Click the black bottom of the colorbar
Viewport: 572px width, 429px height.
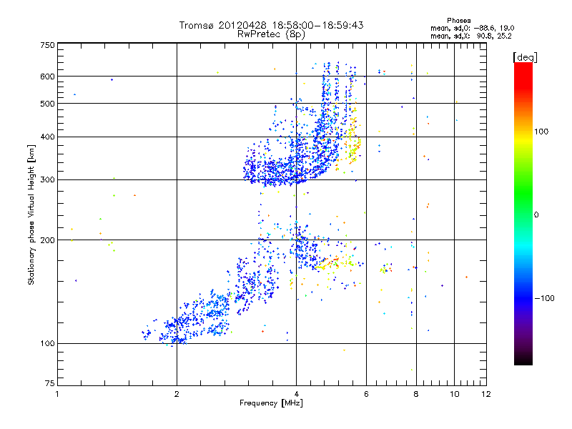pos(523,360)
